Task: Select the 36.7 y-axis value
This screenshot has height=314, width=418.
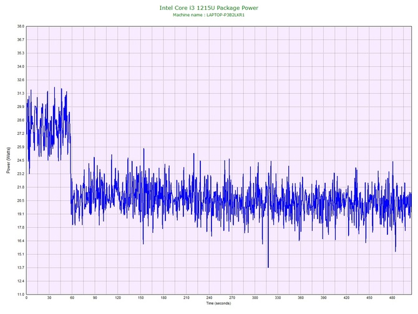Action: [x=21, y=39]
